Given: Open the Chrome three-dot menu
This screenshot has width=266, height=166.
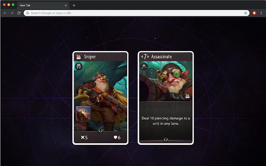Looking at the screenshot, I should point(261,13).
